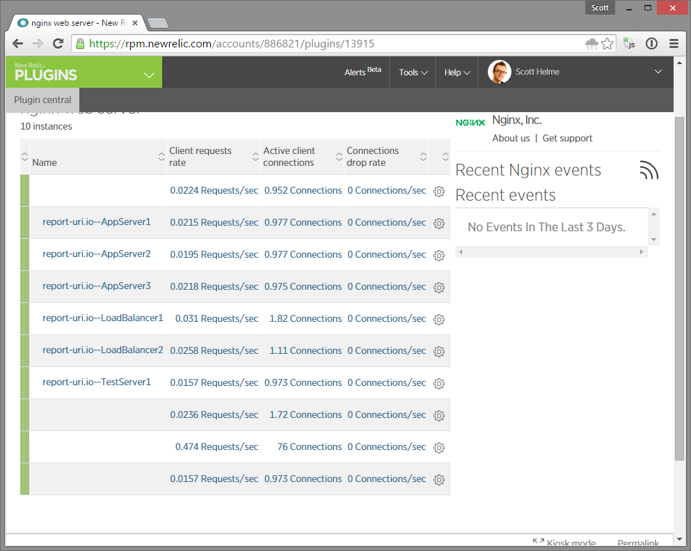Open settings gear for report-uri.io--LoadBalancer2 row
Viewport: 691px width, 551px height.
point(439,352)
